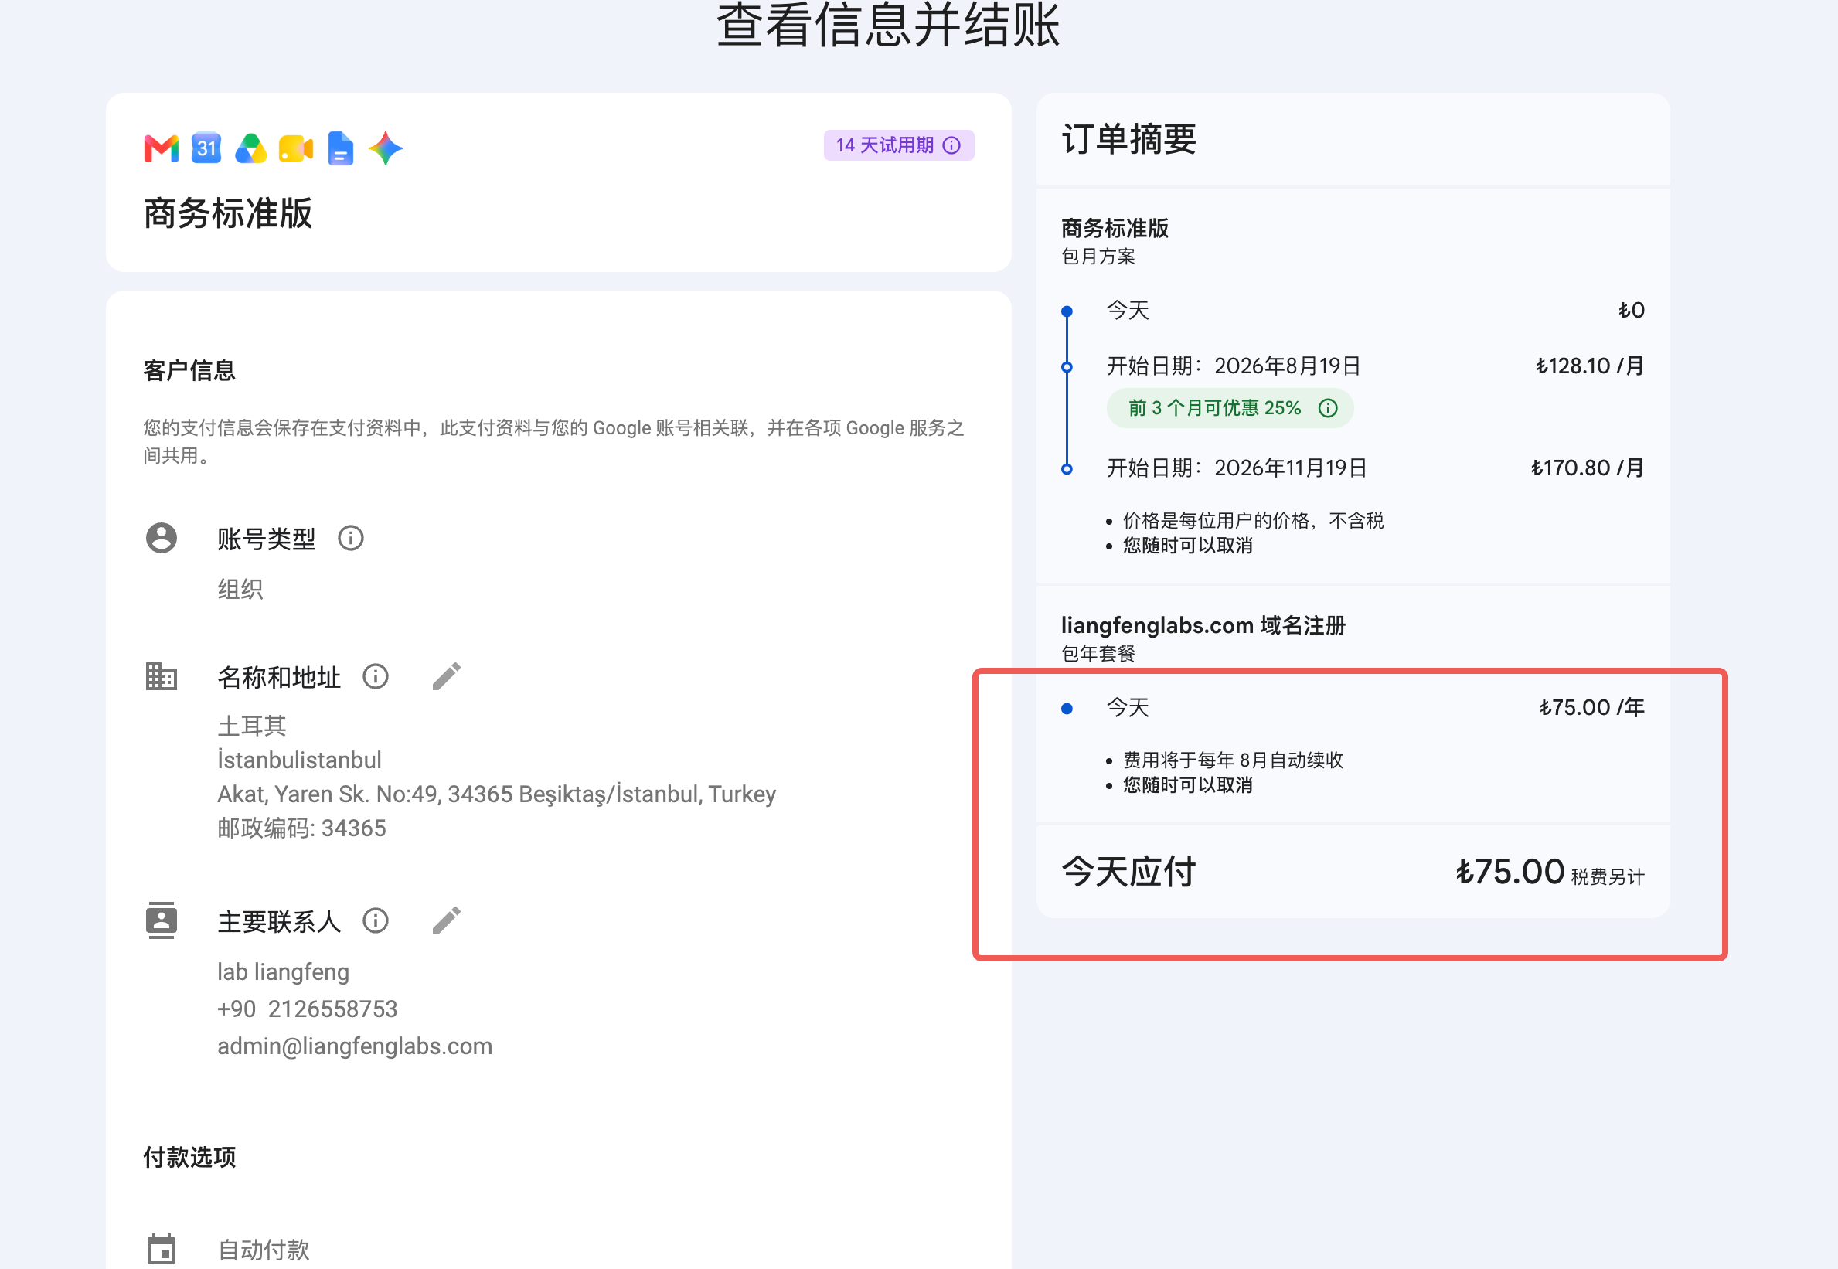Viewport: 1838px width, 1269px height.
Task: Click the 自动付款 label
Action: tap(264, 1250)
